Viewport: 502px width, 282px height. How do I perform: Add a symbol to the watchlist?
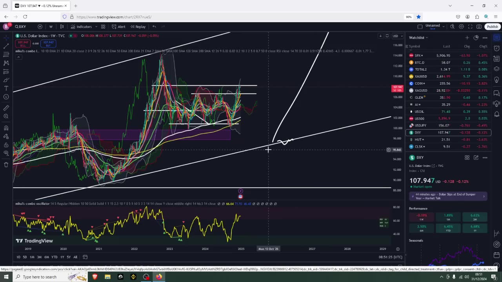[467, 38]
